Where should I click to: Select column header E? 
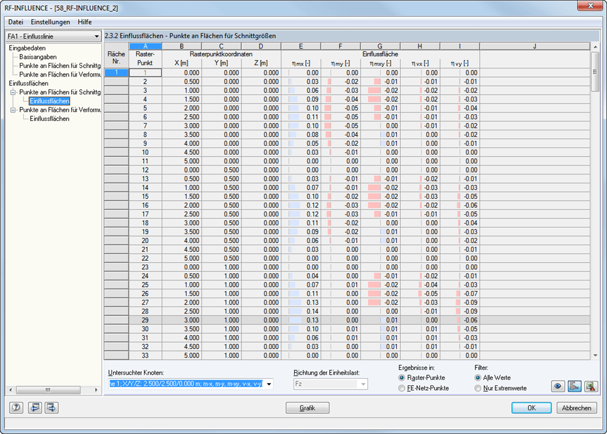[x=301, y=46]
